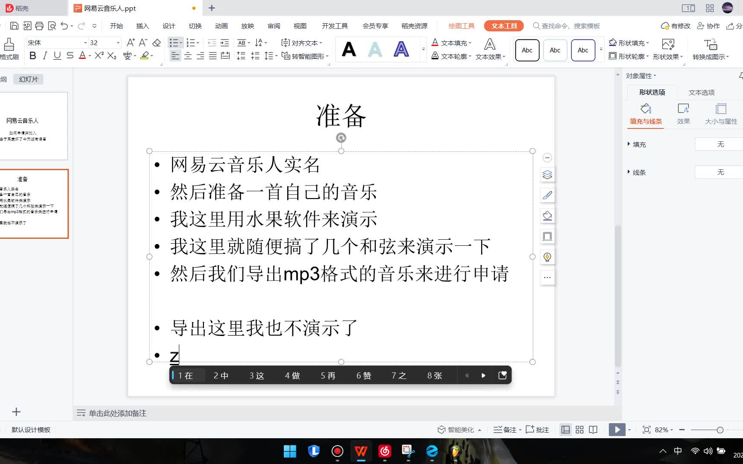Image resolution: width=743 pixels, height=464 pixels.
Task: Click 文本效果 button
Action: point(490,49)
